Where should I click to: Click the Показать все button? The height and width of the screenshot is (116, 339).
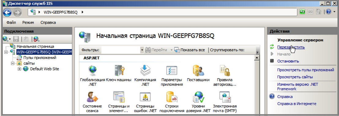189,50
